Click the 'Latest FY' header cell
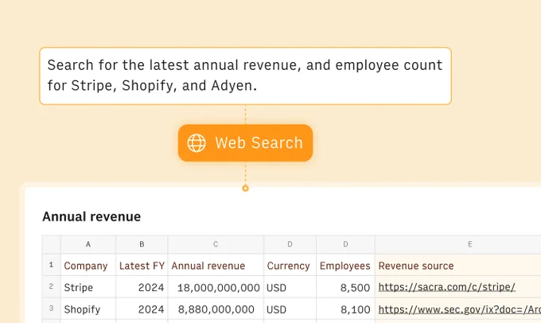The image size is (541, 323). click(x=142, y=266)
